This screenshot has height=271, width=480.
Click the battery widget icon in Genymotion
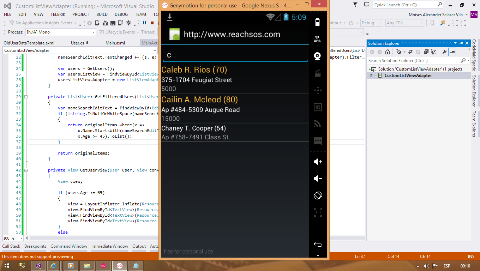[317, 21]
